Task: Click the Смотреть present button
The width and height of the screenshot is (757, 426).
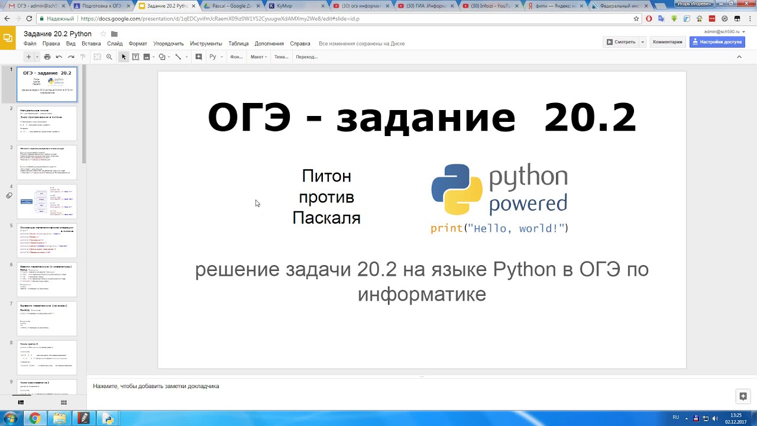Action: click(620, 42)
